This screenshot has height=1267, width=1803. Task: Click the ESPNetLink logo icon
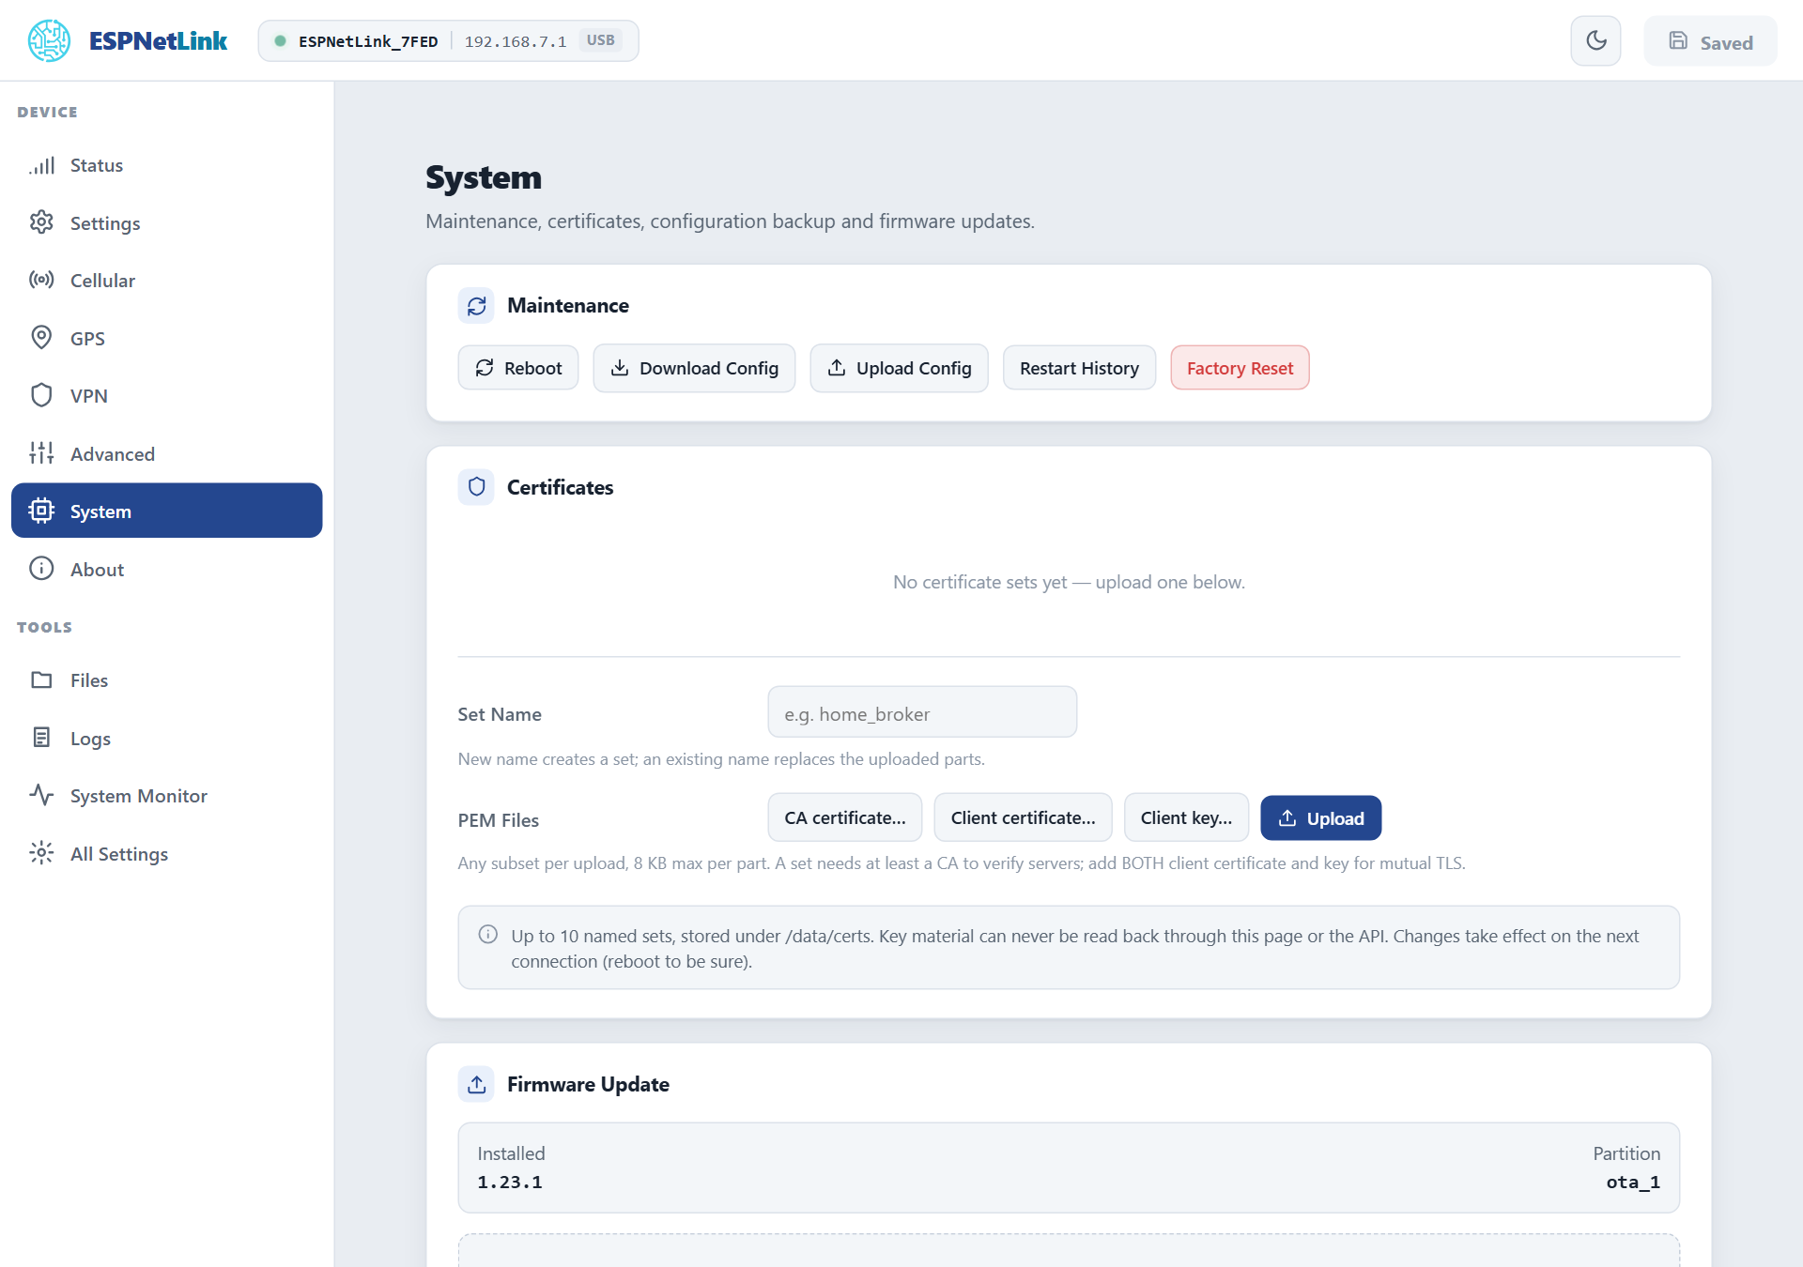49,40
